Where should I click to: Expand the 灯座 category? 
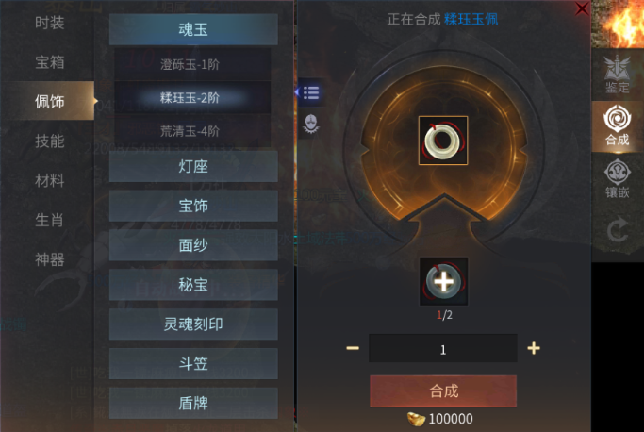(193, 166)
